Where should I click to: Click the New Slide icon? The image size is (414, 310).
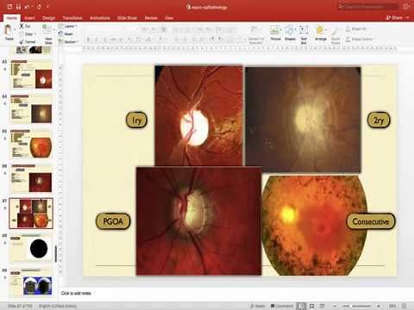tap(47, 29)
